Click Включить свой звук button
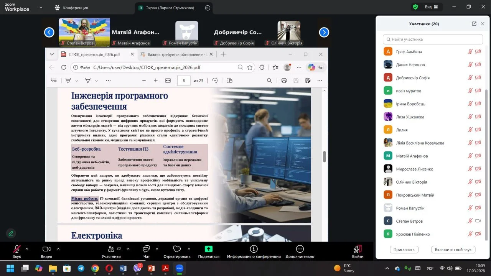 tap(453, 250)
